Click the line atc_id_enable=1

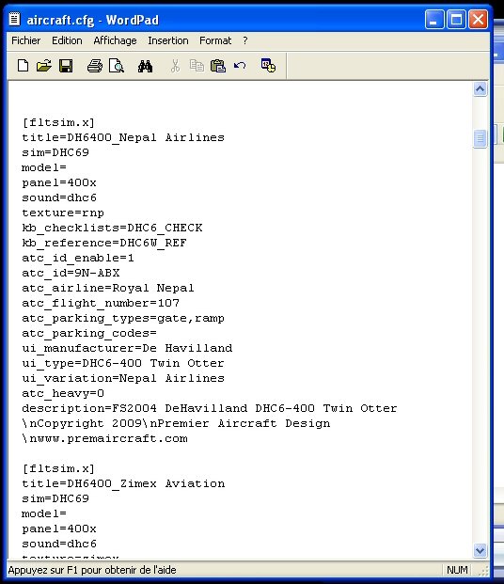tap(77, 258)
